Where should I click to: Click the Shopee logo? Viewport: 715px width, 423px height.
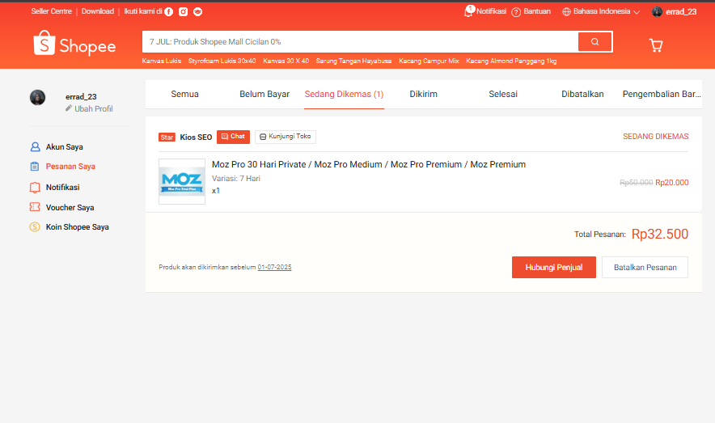(x=74, y=44)
